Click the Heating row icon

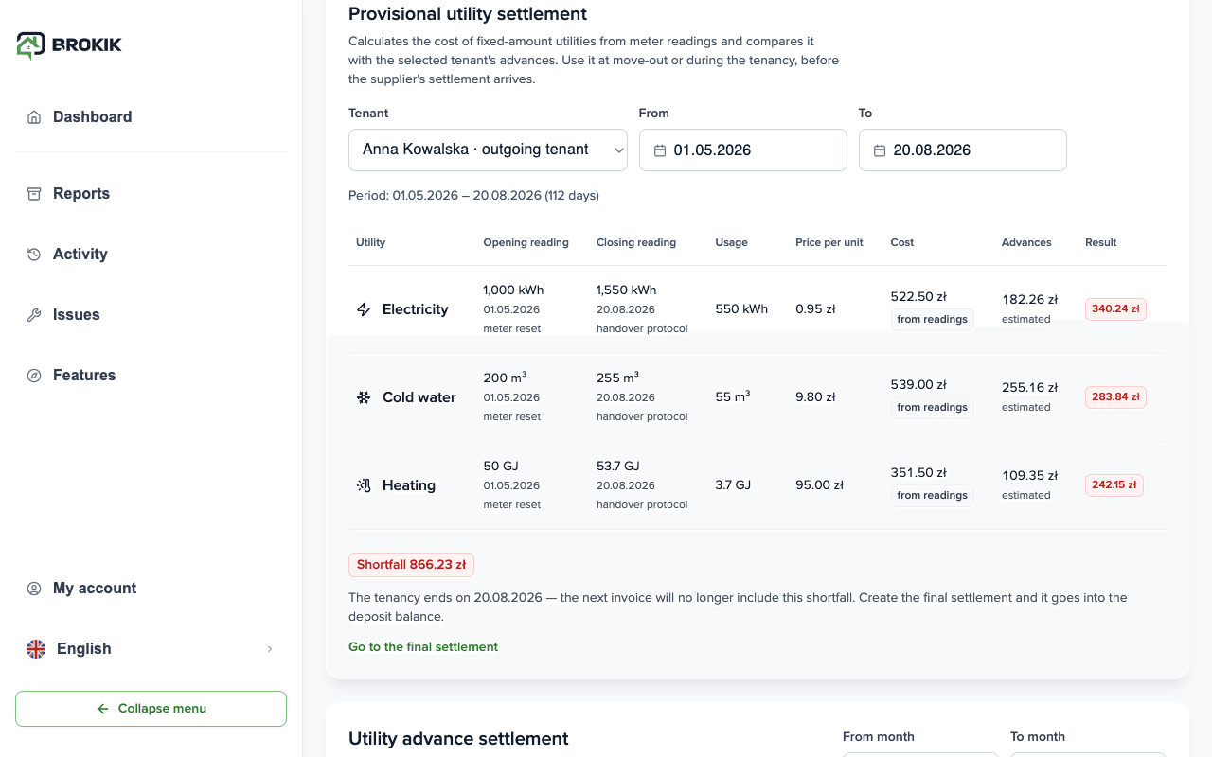(x=364, y=485)
